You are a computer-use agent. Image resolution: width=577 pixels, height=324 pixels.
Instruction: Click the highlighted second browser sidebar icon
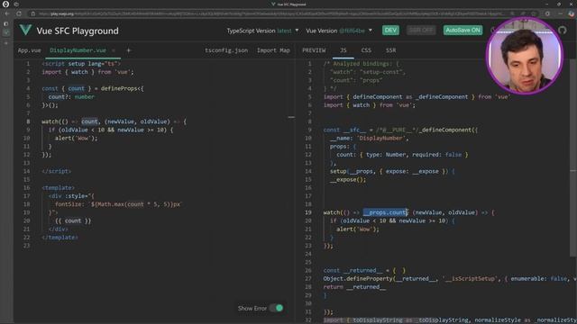point(6,32)
